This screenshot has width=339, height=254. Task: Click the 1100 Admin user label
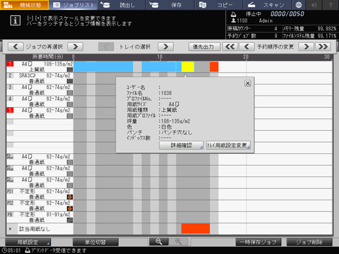[x=252, y=21]
